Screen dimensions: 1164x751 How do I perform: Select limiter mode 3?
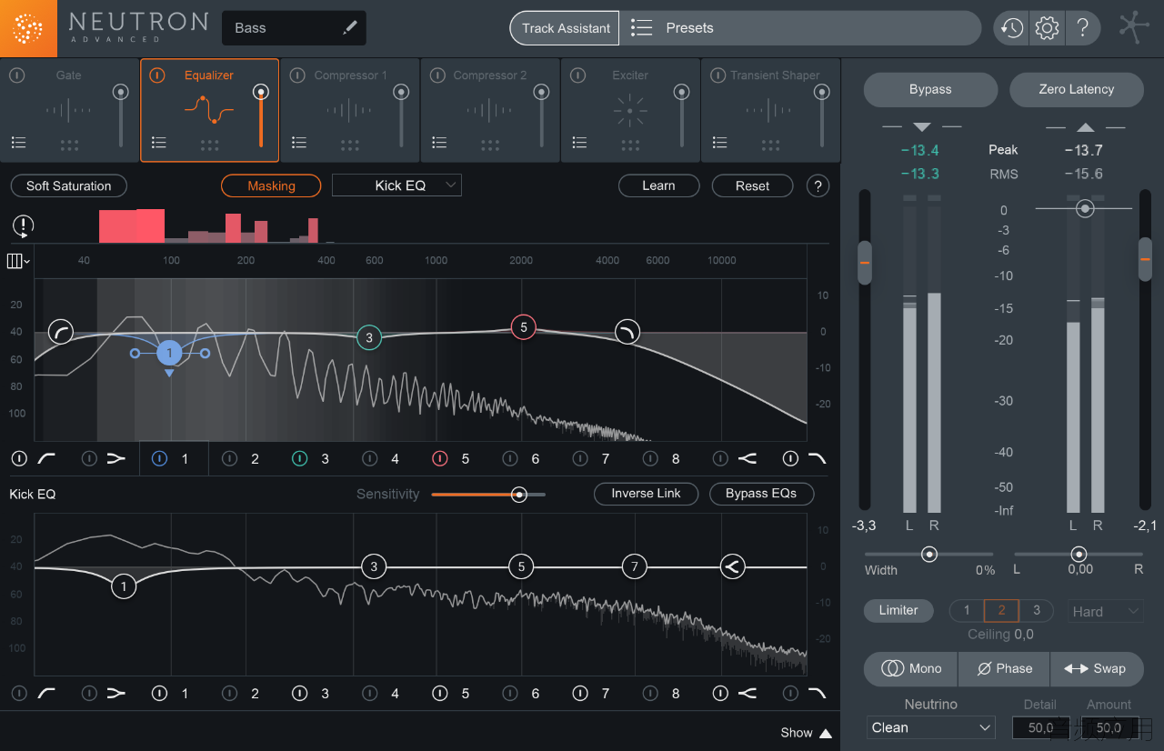[1036, 611]
